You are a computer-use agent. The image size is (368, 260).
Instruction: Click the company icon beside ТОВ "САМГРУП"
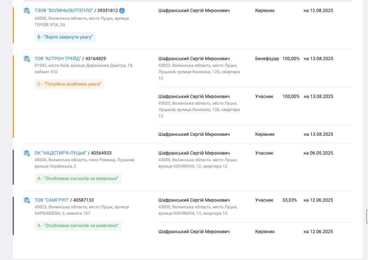coord(27,200)
